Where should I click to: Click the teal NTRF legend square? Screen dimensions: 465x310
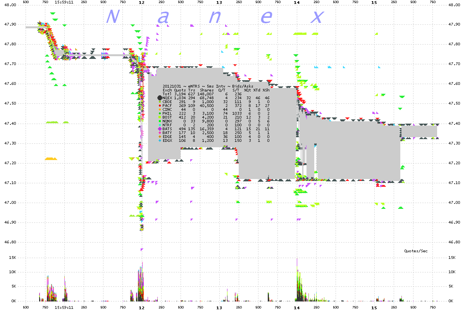pyautogui.click(x=159, y=125)
